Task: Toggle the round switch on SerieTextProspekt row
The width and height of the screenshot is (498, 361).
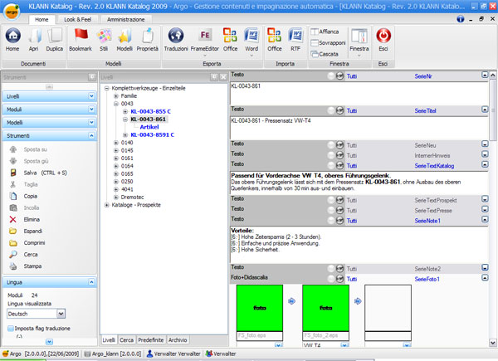Action: [x=339, y=200]
